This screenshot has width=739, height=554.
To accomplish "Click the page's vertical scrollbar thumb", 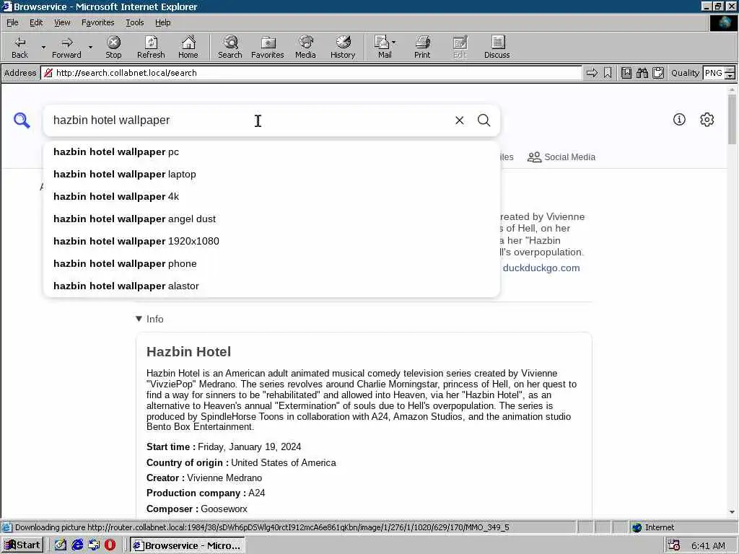I will pos(732,119).
